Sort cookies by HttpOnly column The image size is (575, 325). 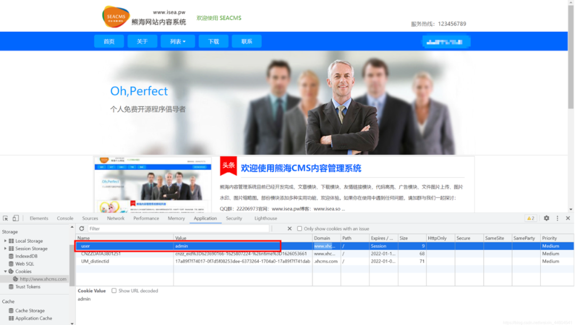[x=440, y=238]
